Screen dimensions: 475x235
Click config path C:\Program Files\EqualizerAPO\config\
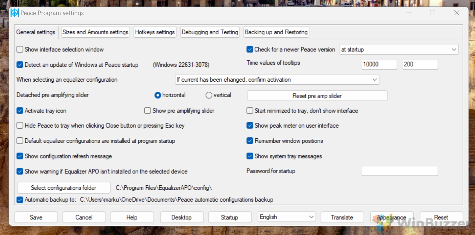164,188
